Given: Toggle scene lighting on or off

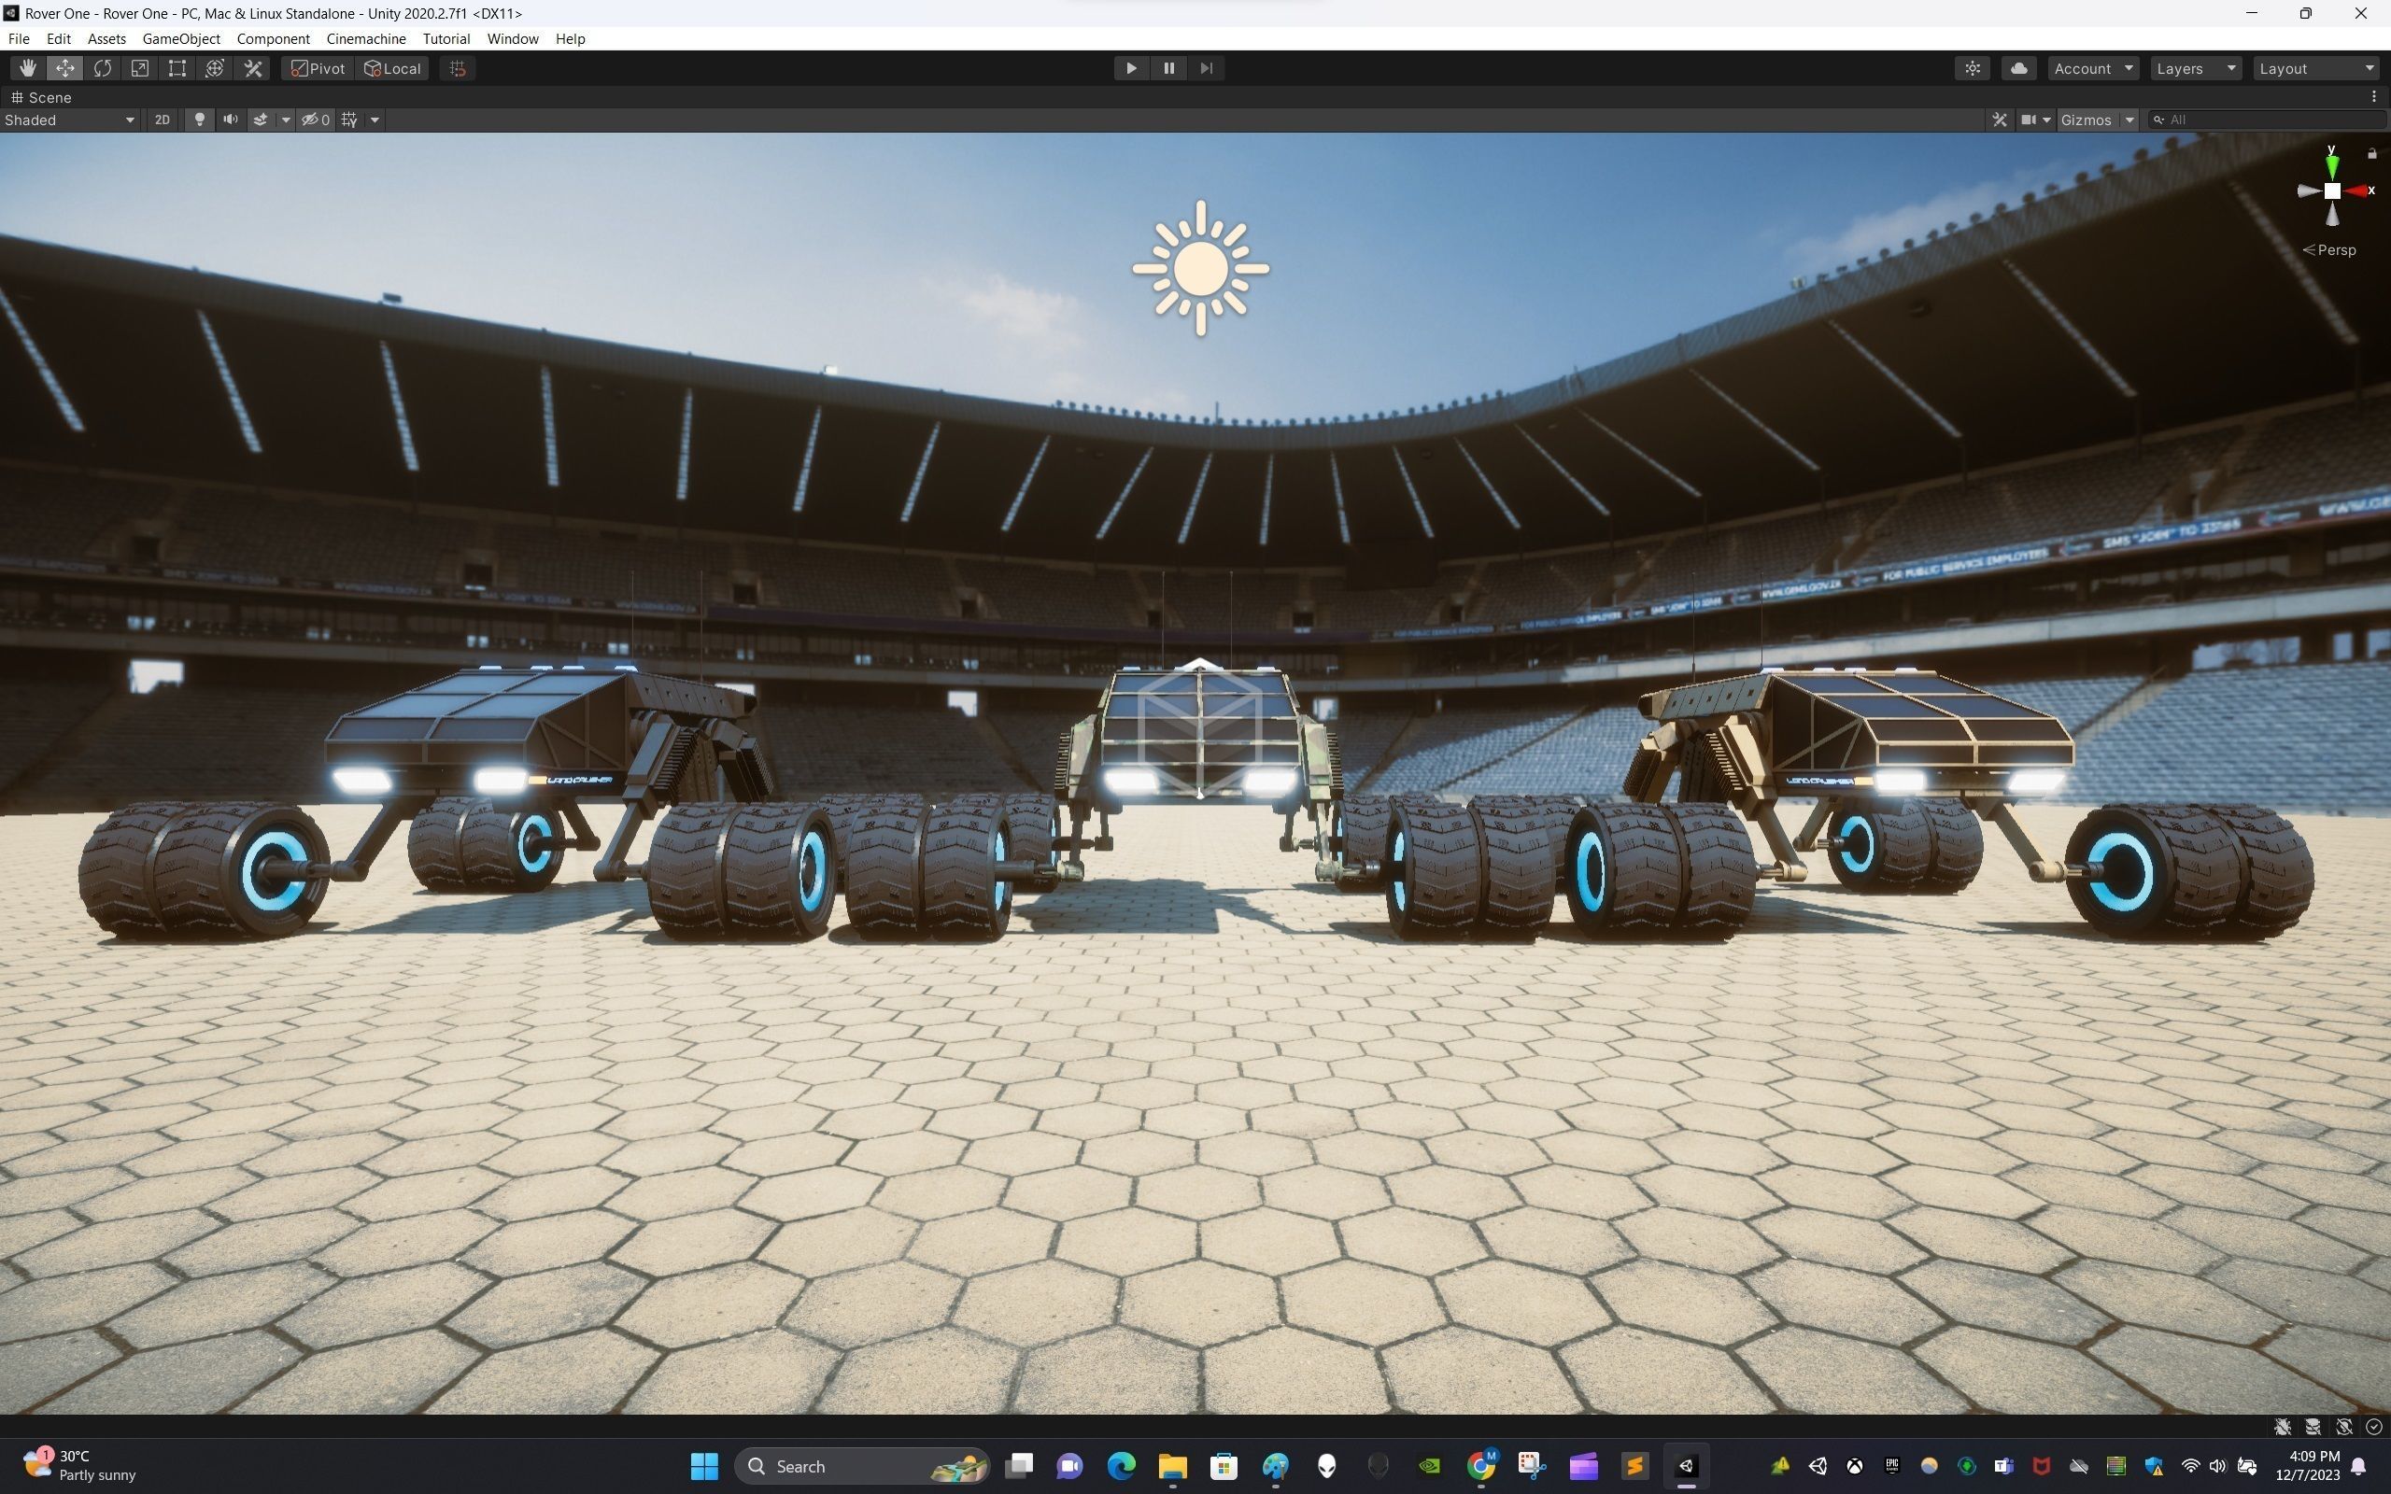Looking at the screenshot, I should tap(200, 120).
